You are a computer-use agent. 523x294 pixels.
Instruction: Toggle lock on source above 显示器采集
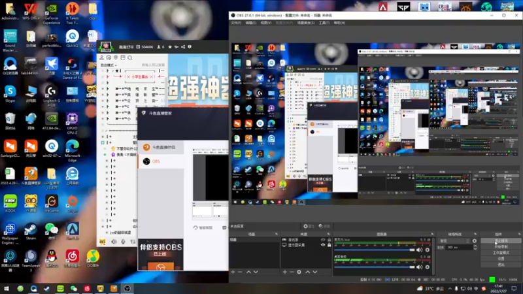(329, 240)
